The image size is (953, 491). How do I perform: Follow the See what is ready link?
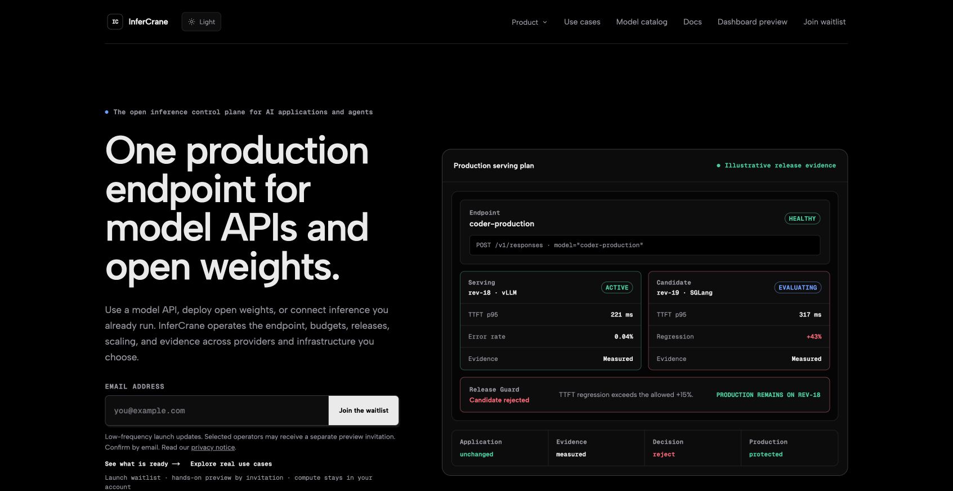click(x=142, y=464)
